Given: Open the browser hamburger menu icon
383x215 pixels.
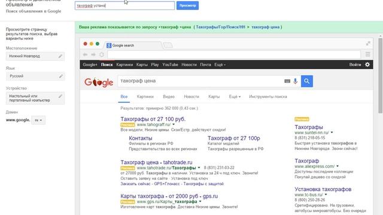Looking at the screenshot, I should point(367,54).
